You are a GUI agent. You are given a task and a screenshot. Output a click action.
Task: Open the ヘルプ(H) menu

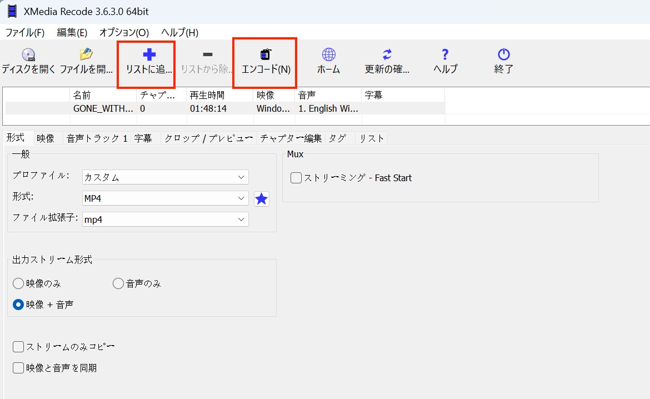pos(180,32)
